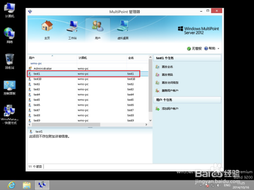This screenshot has width=254, height=190.
Task: Open the Help dropdown arrow
Action: coord(219,49)
